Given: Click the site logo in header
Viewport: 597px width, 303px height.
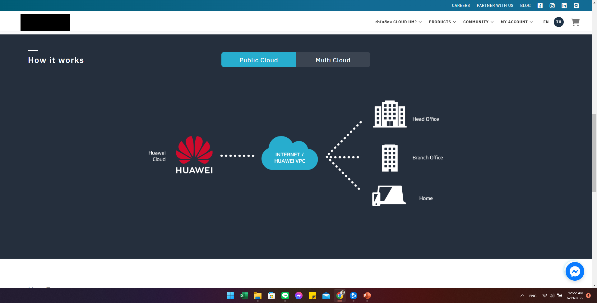Looking at the screenshot, I should tap(45, 22).
